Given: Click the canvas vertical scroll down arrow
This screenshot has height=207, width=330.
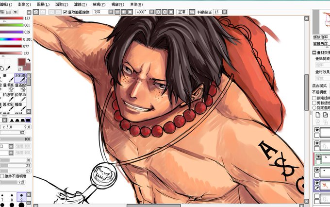Looking at the screenshot, I should 307,201.
